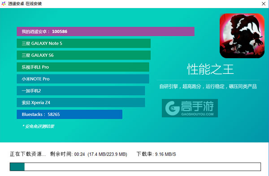Select the 一加手机2 bar

point(81,90)
